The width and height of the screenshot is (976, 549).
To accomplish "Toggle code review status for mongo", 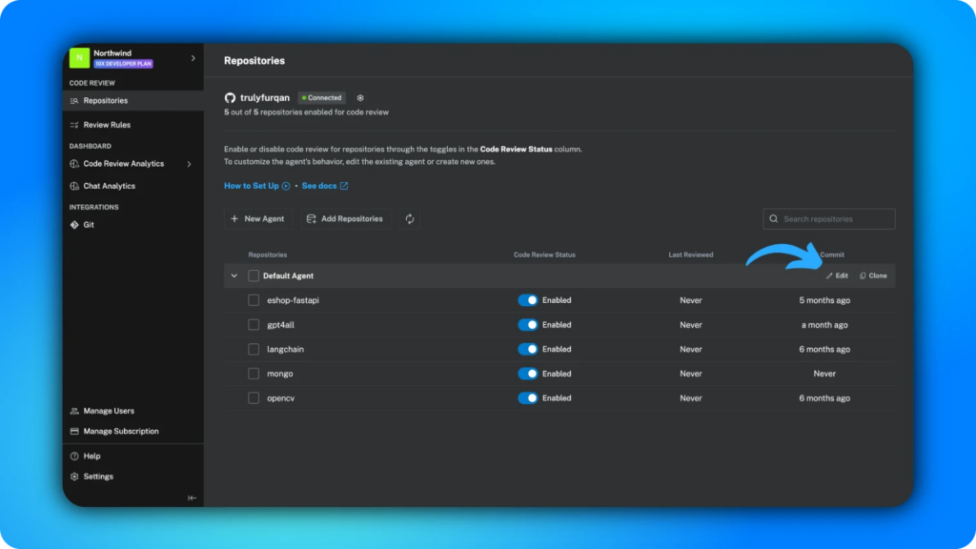I will [528, 374].
